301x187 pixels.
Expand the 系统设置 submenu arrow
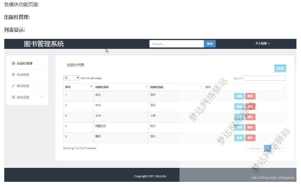pos(42,97)
